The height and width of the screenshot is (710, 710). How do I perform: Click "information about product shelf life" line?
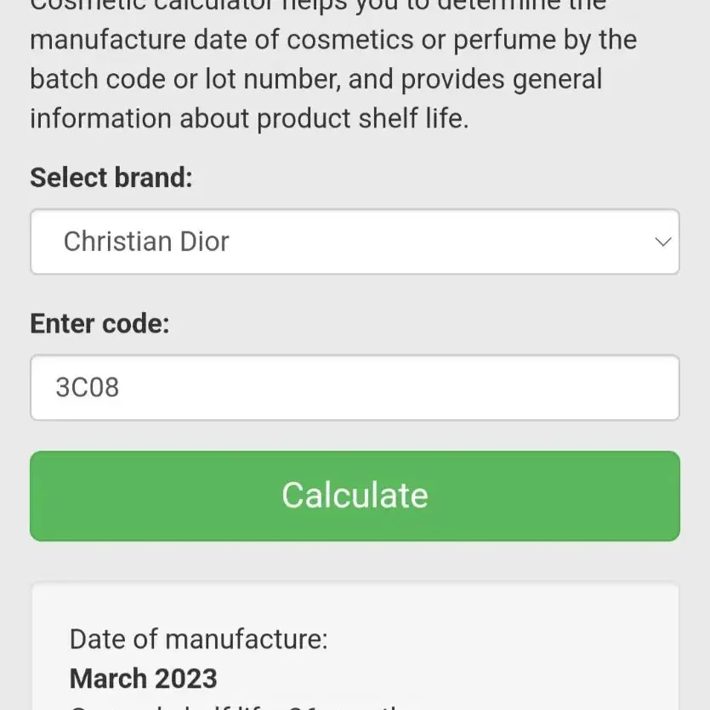[249, 119]
